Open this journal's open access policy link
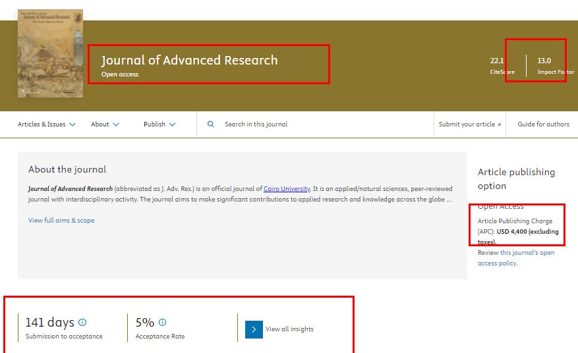 [x=516, y=258]
